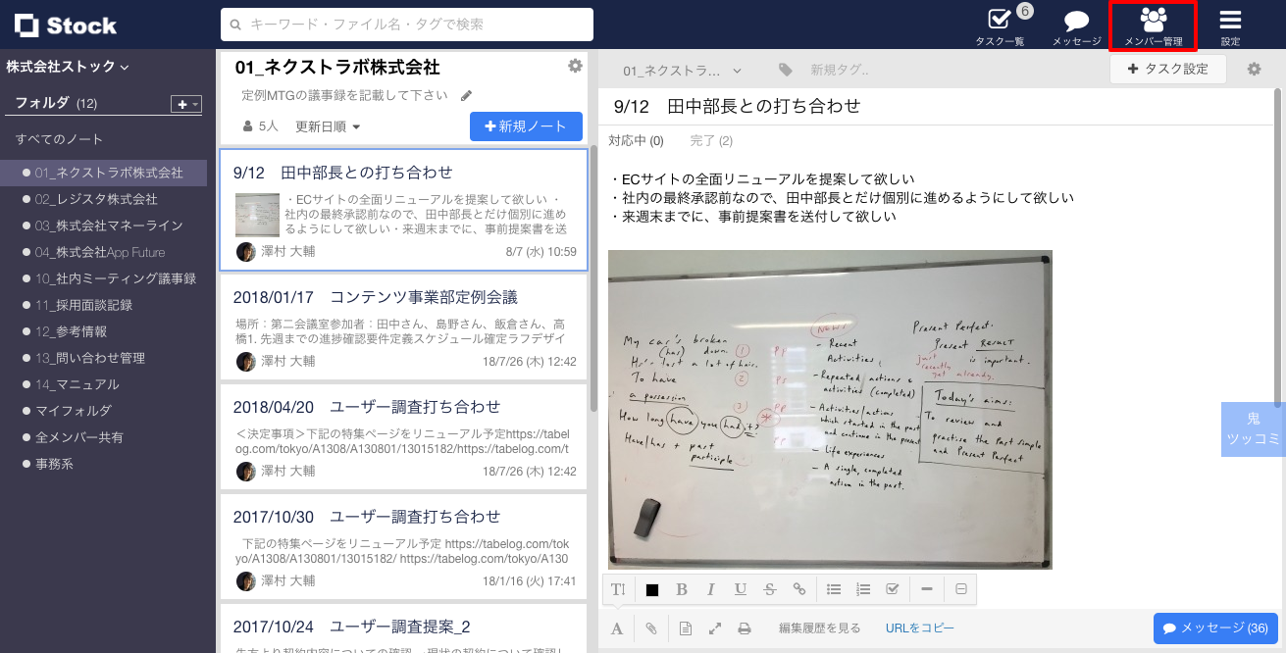Toggle underline formatting
Screen dimensions: 1286x653
click(741, 589)
